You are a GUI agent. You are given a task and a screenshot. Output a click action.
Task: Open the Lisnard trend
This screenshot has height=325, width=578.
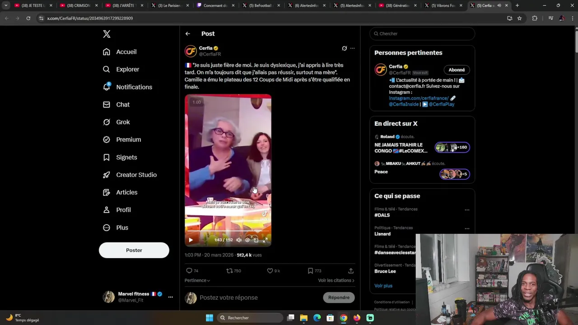(382, 234)
